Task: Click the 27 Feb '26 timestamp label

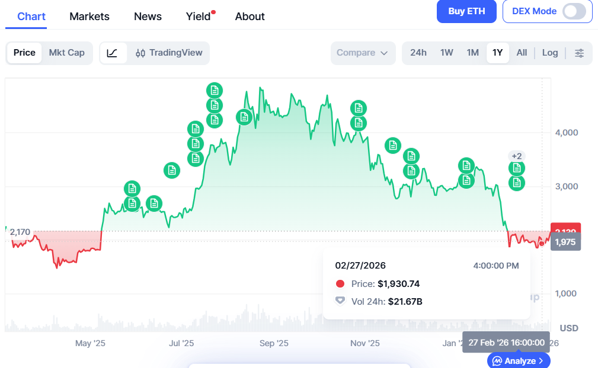Action: coord(506,342)
